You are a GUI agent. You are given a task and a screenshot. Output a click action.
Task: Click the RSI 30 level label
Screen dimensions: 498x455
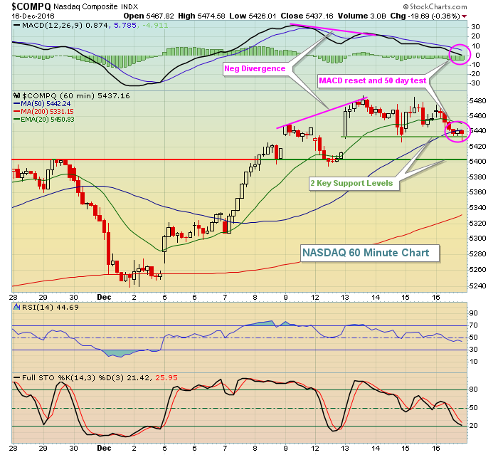(x=473, y=349)
